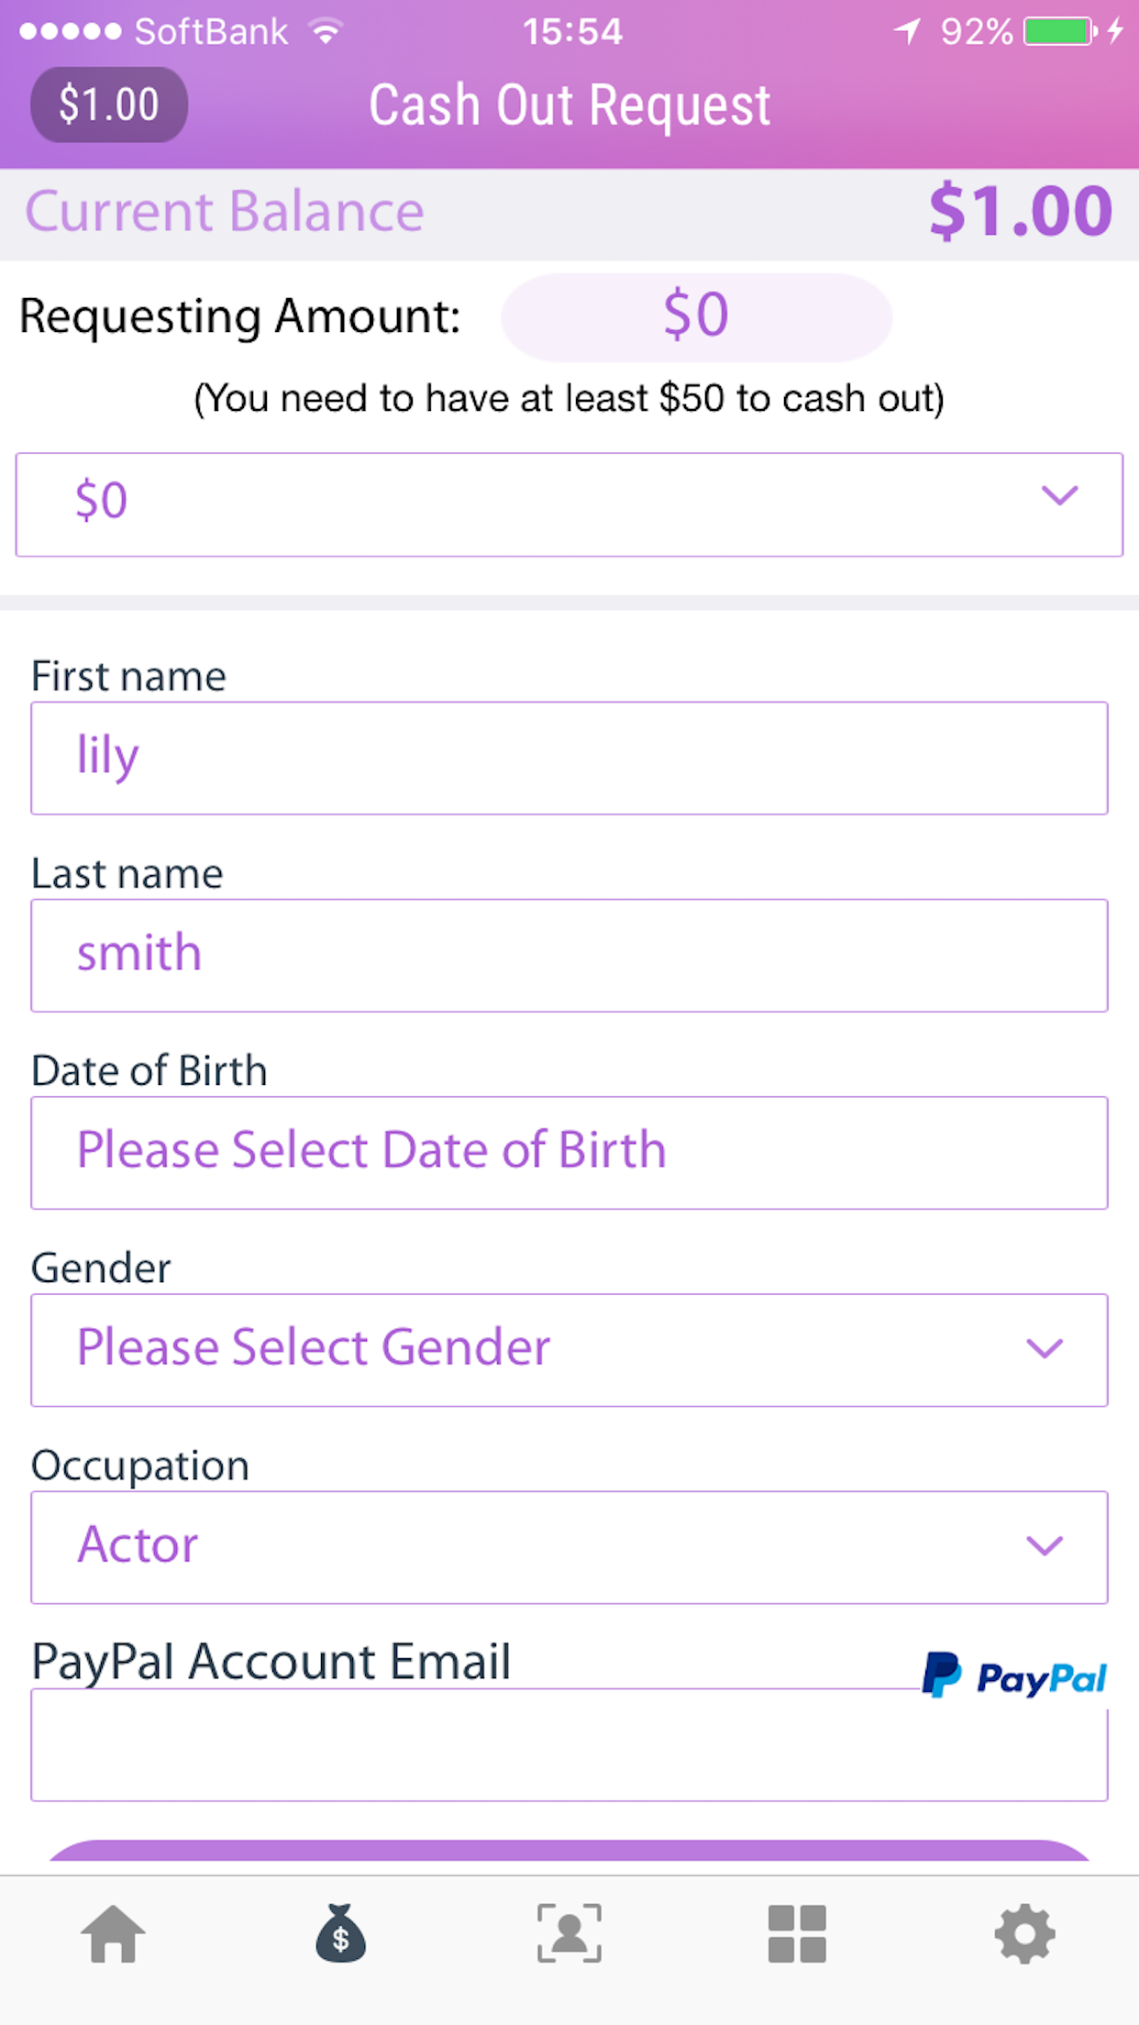Tap the Wi-Fi signal icon
Screen dimensions: 1139x2025
(326, 32)
